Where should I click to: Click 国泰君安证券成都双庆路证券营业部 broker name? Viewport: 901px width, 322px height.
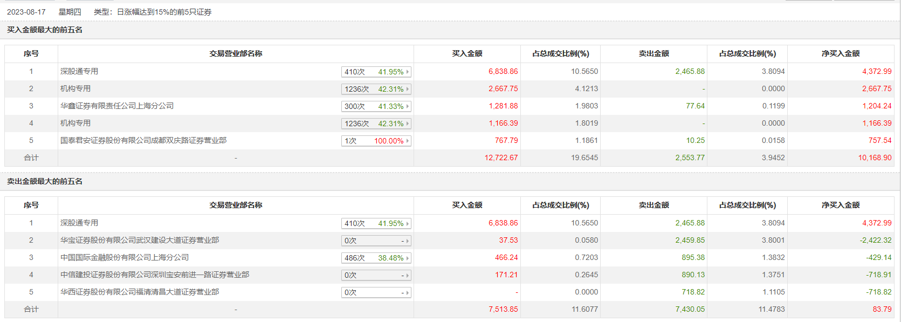coord(143,140)
